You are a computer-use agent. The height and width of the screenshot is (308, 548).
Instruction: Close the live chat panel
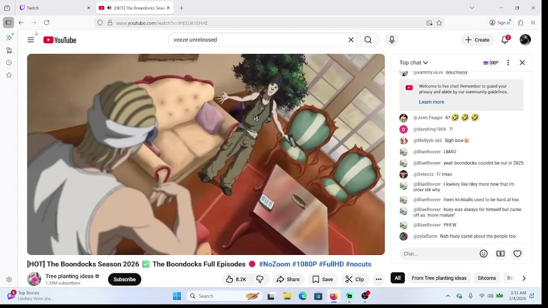pyautogui.click(x=522, y=62)
